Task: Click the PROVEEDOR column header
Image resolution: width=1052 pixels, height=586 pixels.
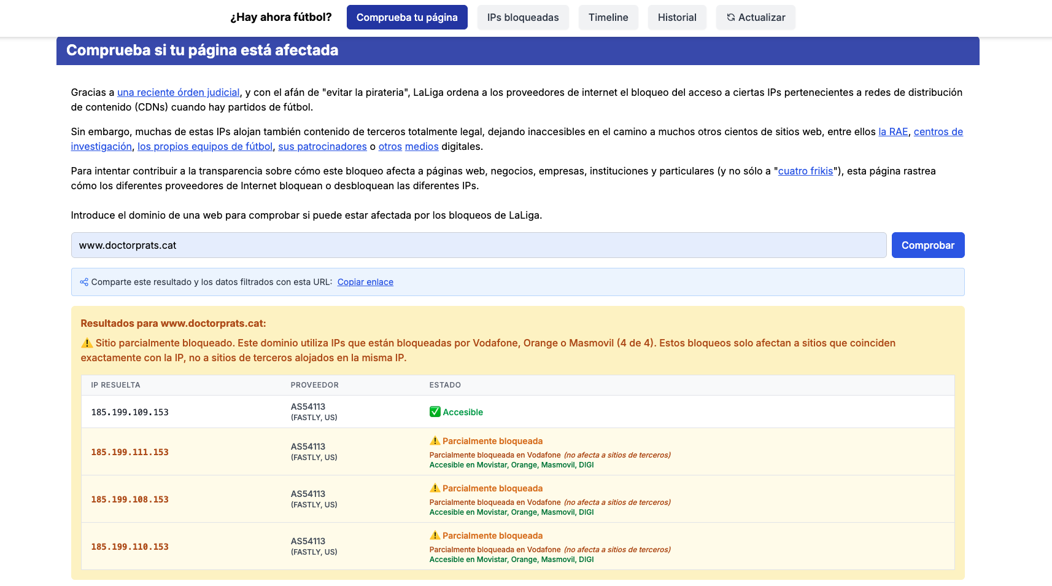Action: click(x=315, y=385)
